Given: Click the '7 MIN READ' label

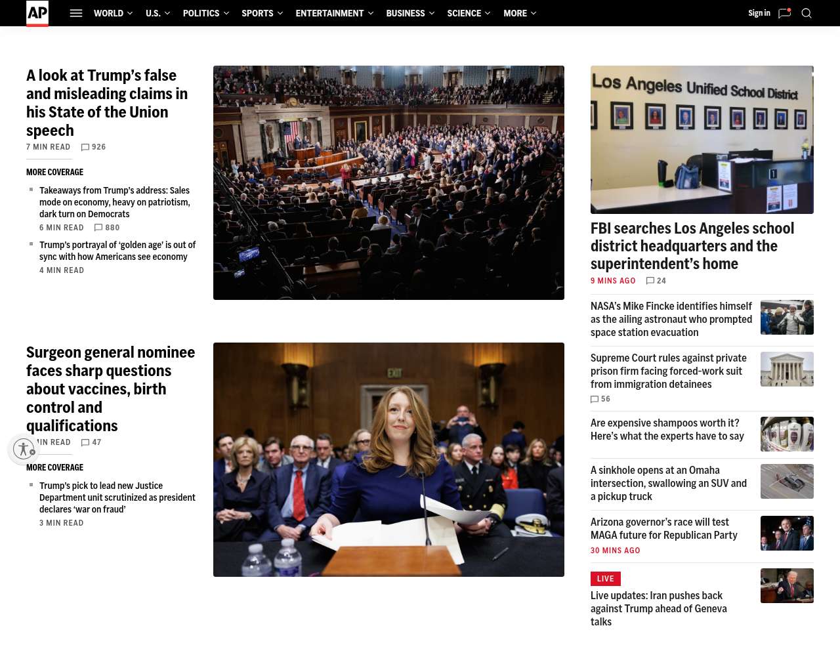Looking at the screenshot, I should [48, 147].
